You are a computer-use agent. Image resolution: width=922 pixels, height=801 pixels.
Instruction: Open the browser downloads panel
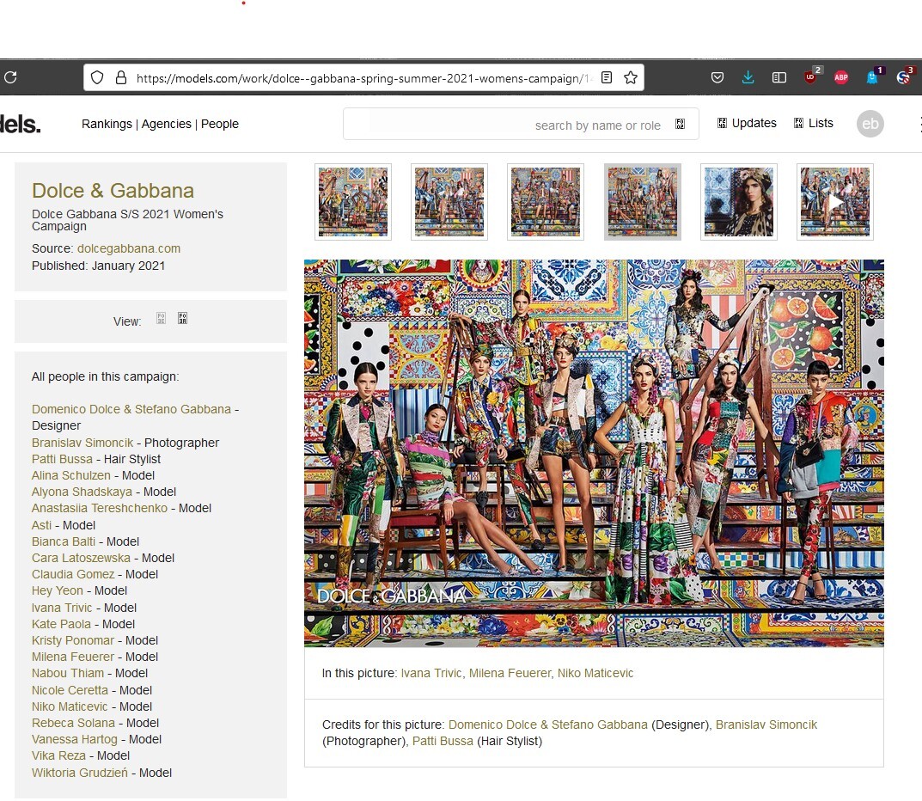tap(748, 77)
